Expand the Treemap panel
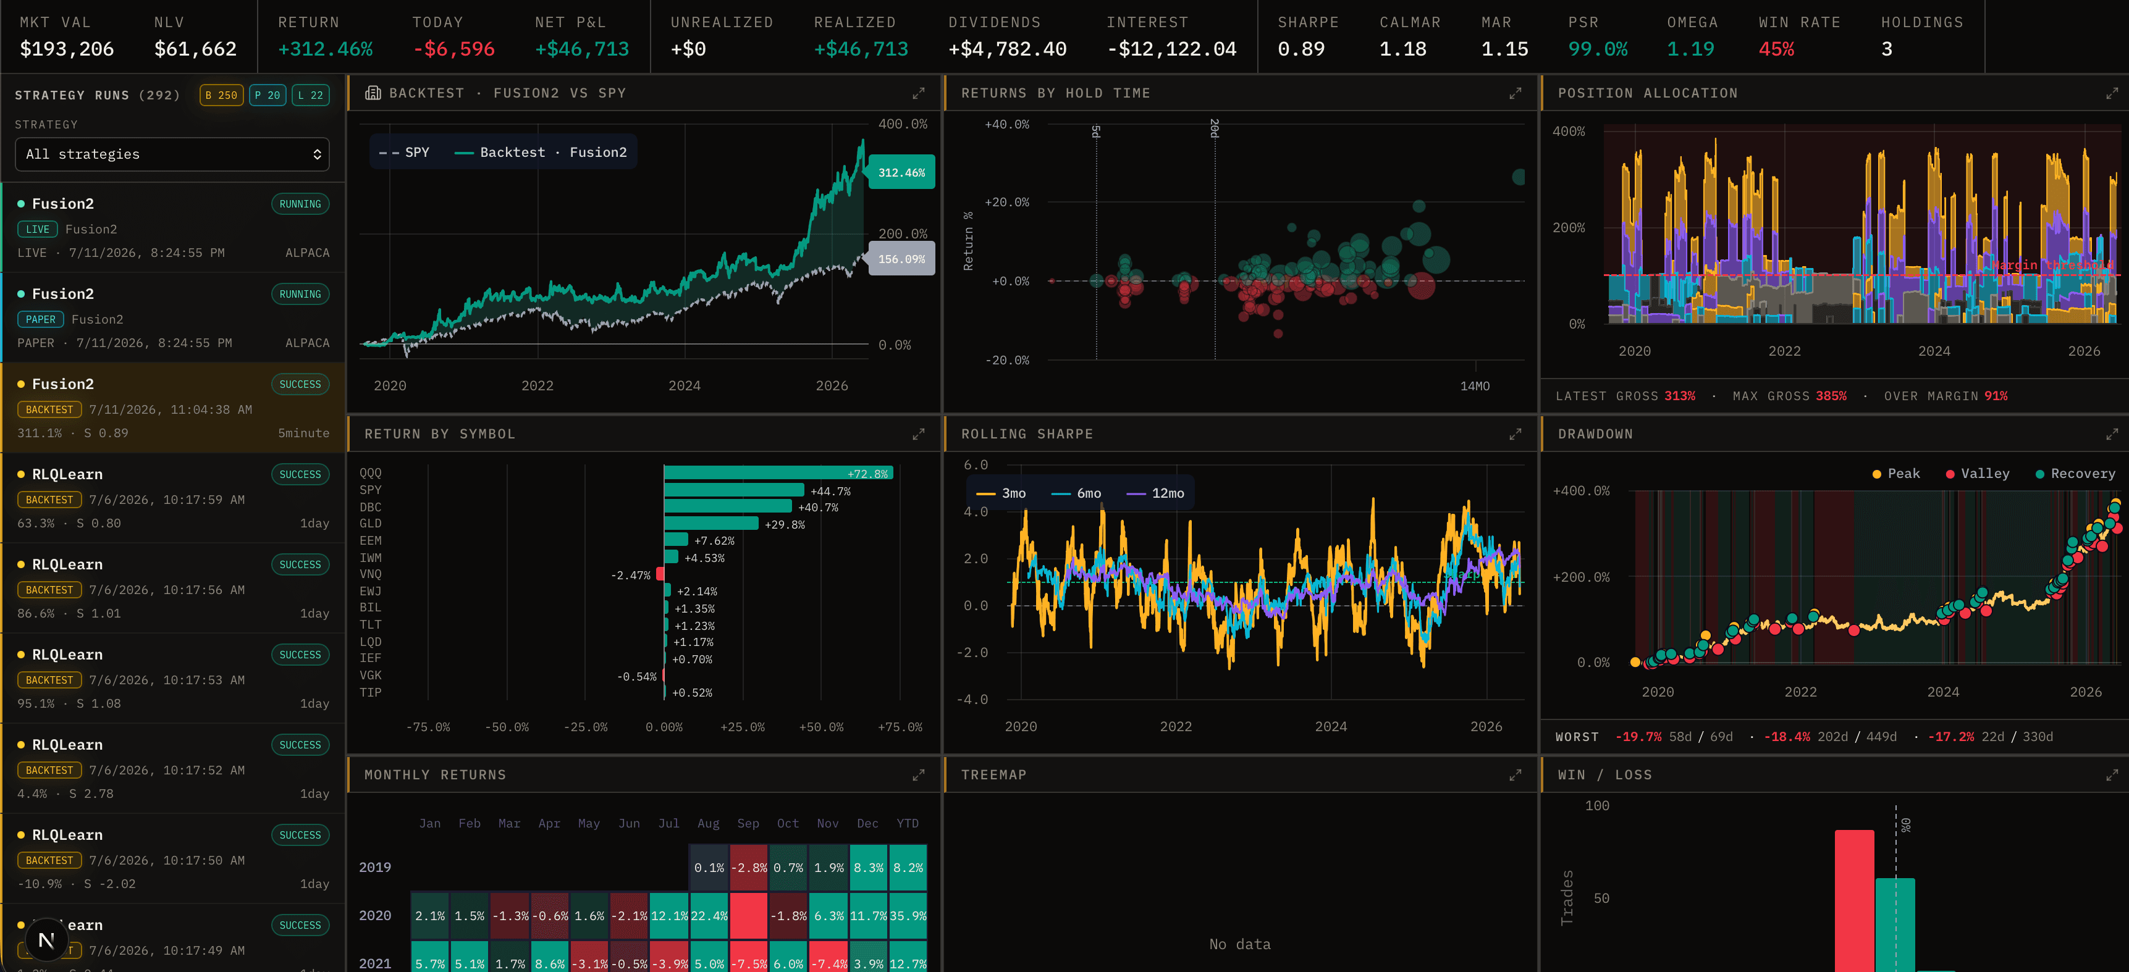This screenshot has height=972, width=2129. 1515,776
